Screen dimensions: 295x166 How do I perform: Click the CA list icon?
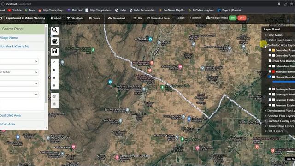tap(135, 18)
